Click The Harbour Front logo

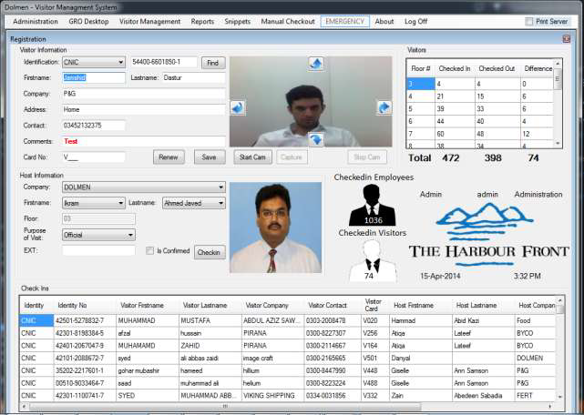click(x=488, y=235)
